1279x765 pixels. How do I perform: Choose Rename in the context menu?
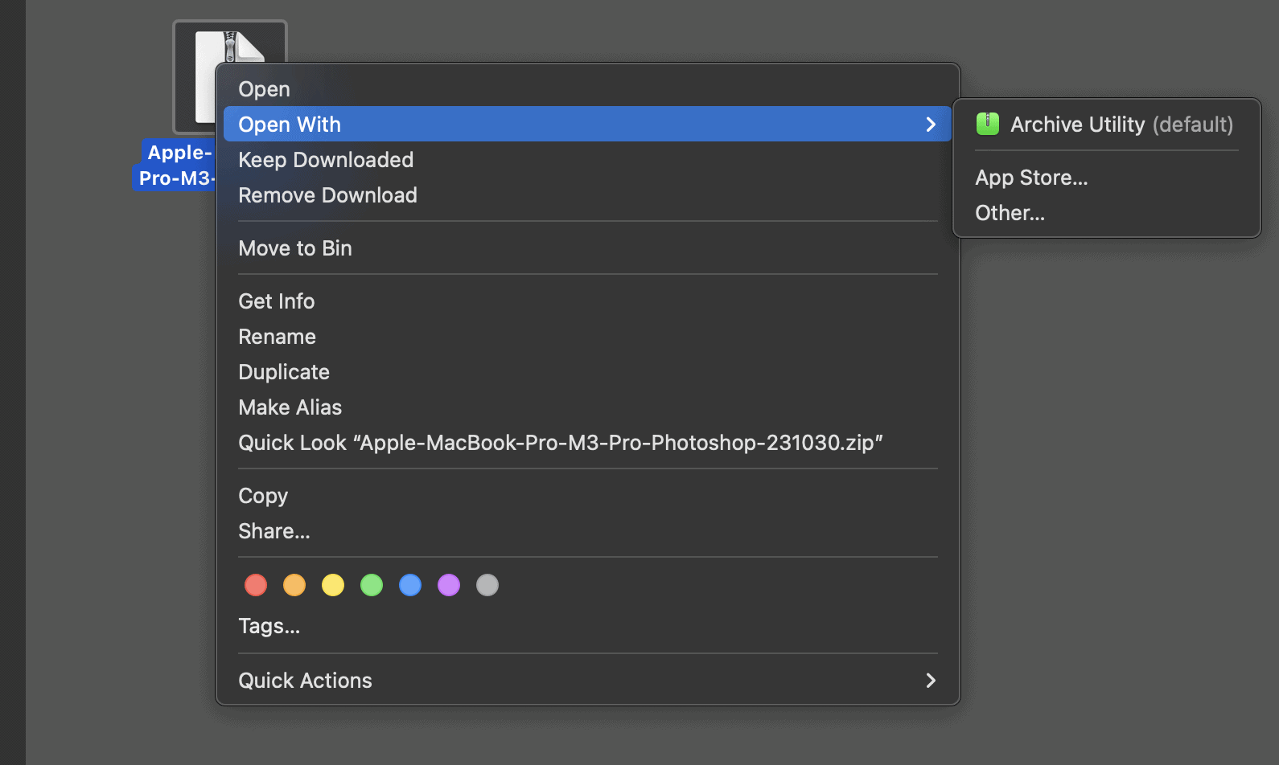[278, 337]
